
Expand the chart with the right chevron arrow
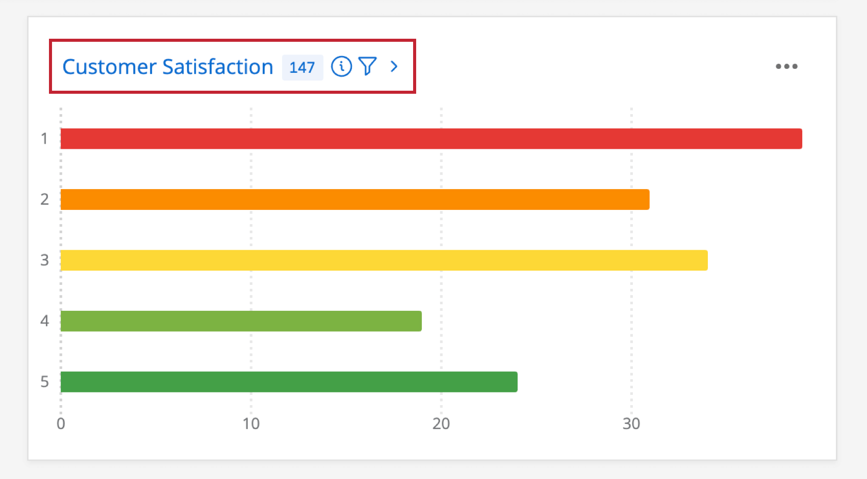(x=394, y=66)
